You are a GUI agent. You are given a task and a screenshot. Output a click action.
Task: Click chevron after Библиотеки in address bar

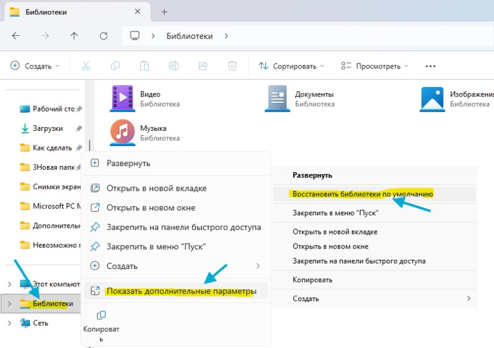(226, 36)
